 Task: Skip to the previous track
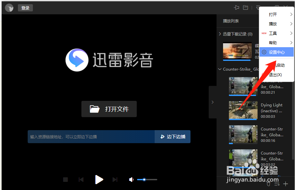pyautogui.click(x=81, y=180)
